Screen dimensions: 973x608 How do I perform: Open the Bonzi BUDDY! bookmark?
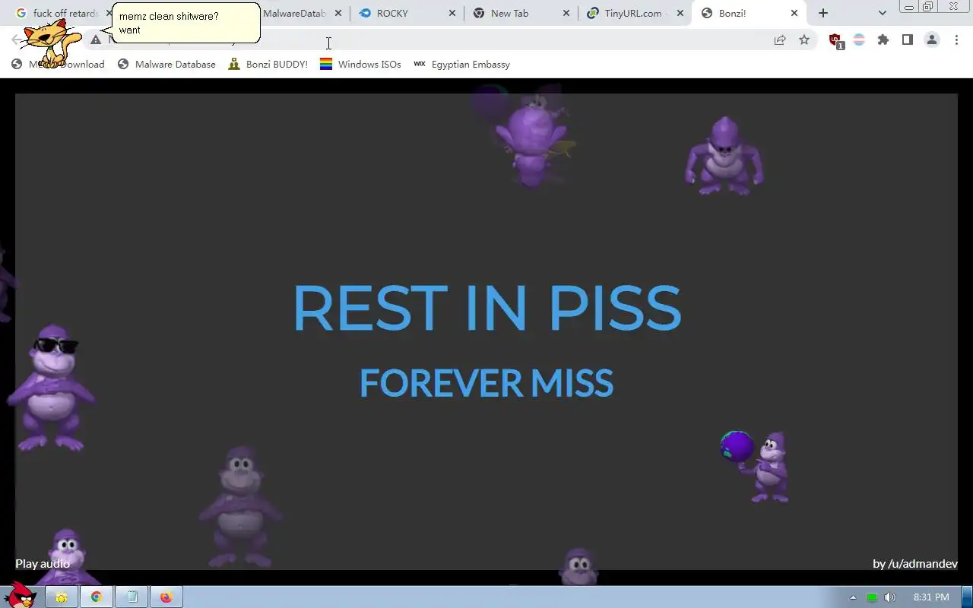pyautogui.click(x=268, y=65)
